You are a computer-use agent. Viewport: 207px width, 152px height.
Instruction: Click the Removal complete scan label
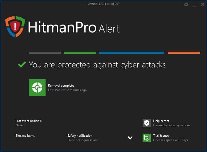click(61, 86)
